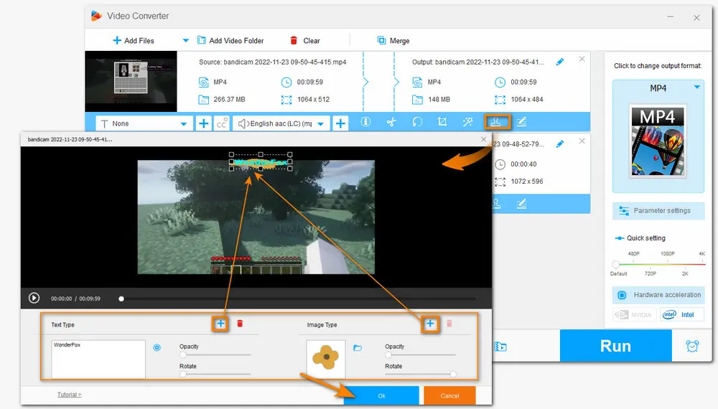Open English aac audio track dropdown
Screen dimensions: 718x409
(x=281, y=123)
